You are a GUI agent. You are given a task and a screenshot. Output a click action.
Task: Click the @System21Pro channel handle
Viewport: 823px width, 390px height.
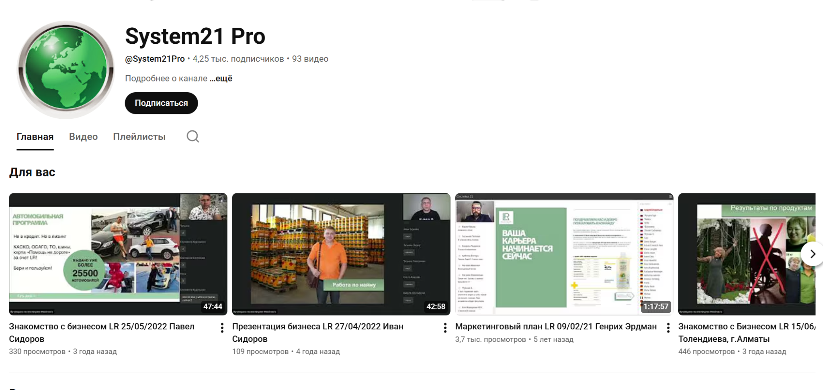click(x=155, y=59)
